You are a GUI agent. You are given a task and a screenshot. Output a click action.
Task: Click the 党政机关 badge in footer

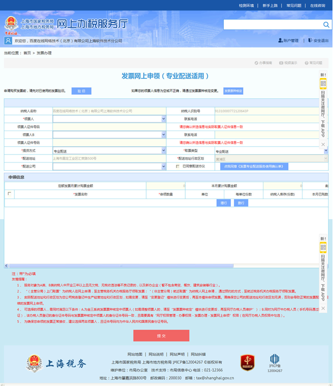[247, 361]
